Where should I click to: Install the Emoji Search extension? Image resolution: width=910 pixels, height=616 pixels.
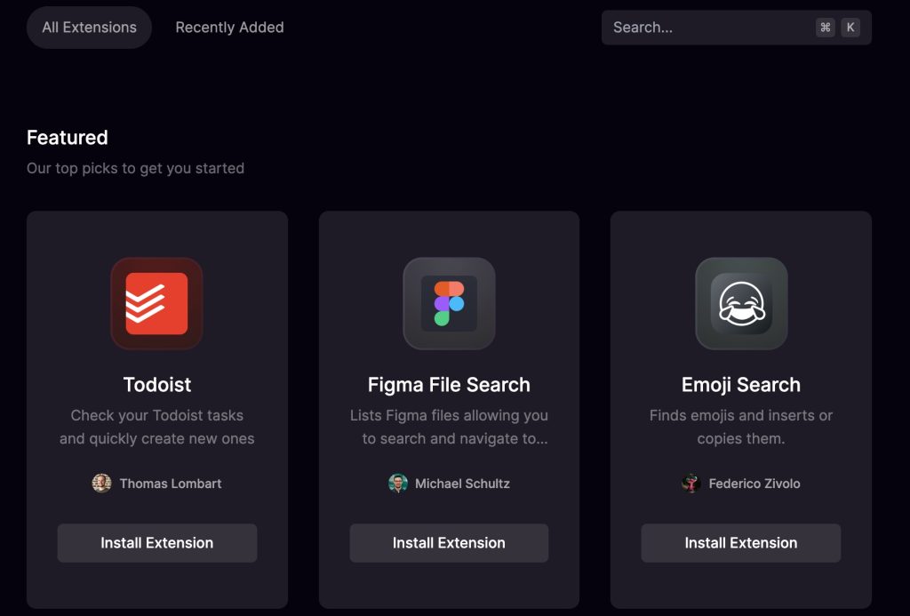point(741,543)
